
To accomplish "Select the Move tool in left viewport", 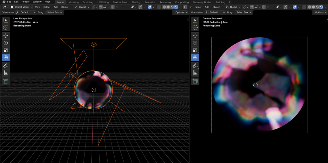I will [x=6, y=35].
